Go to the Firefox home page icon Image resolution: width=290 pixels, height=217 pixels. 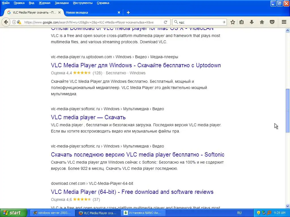[262, 22]
